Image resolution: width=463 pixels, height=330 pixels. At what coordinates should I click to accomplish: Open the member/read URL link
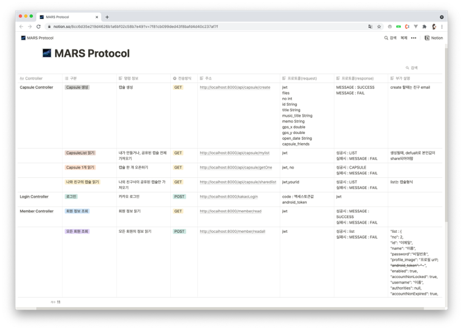tap(231, 211)
